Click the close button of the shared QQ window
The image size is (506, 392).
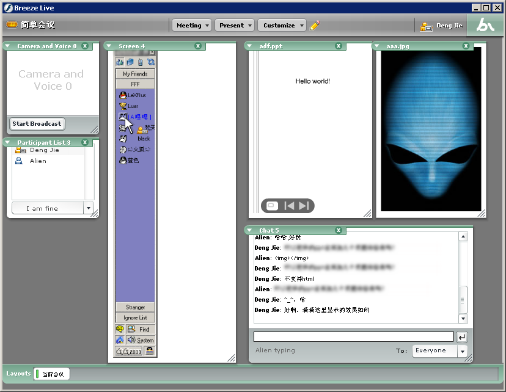[152, 53]
